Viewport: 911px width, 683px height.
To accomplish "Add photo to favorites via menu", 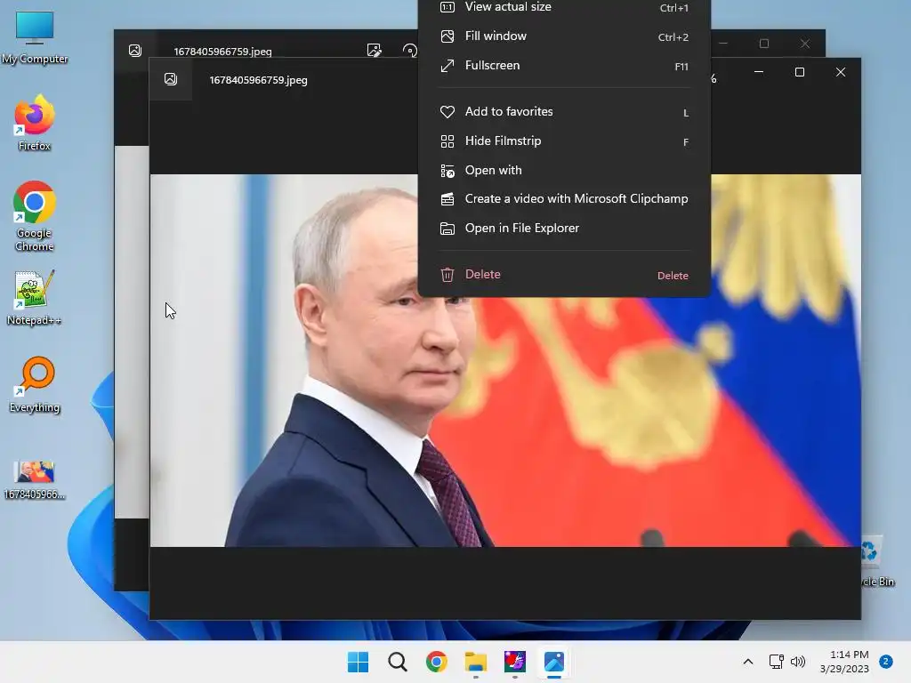I will (x=563, y=111).
